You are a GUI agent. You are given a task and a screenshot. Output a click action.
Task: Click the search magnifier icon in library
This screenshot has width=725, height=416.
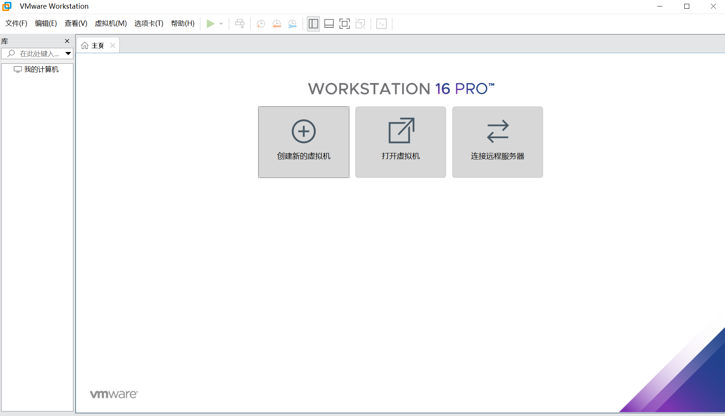11,54
